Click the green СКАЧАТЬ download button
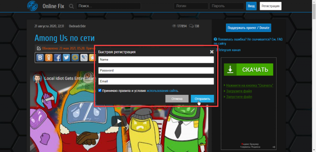The height and width of the screenshot is (152, 316). pyautogui.click(x=248, y=70)
